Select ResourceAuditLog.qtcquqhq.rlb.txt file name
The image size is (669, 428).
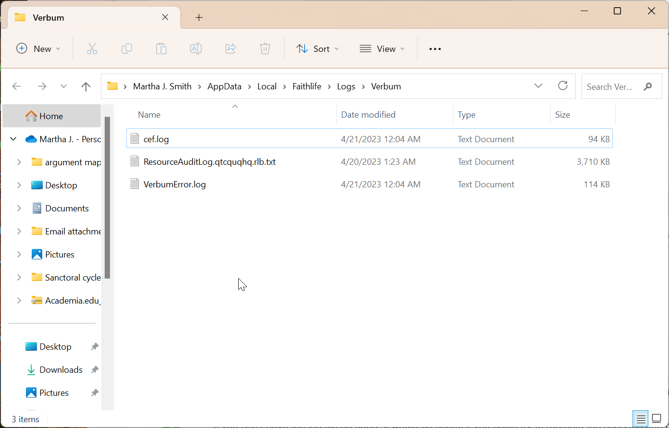(x=209, y=161)
